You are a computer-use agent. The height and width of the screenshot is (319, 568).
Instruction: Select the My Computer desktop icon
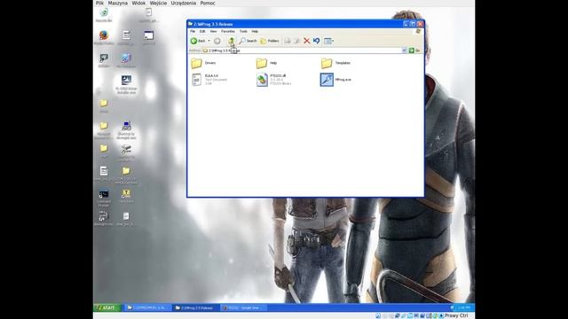coord(126,60)
